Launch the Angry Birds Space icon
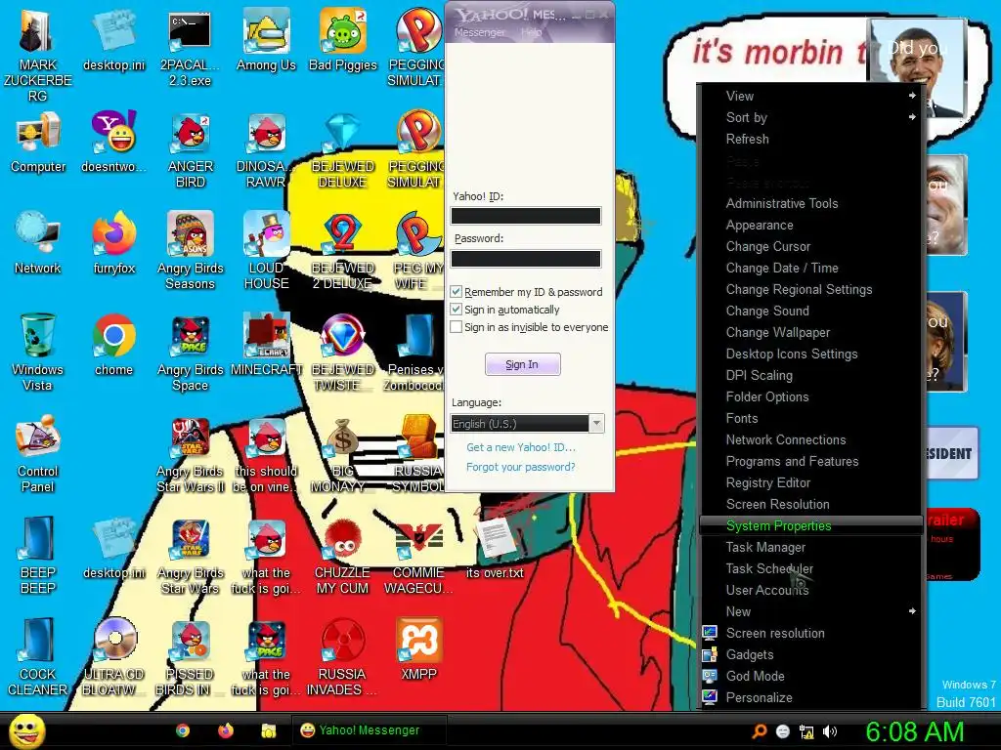 pyautogui.click(x=191, y=352)
